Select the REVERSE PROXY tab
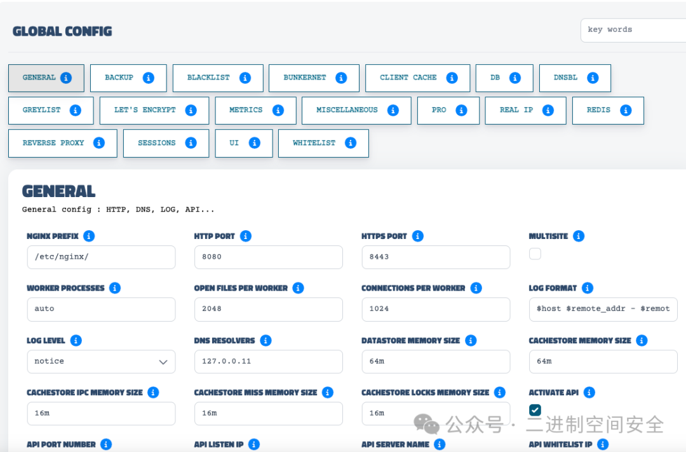The image size is (686, 452). point(62,143)
